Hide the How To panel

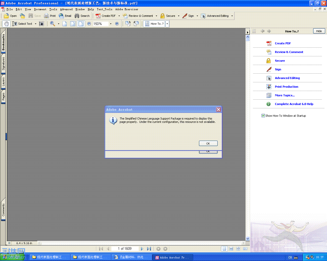point(319,31)
